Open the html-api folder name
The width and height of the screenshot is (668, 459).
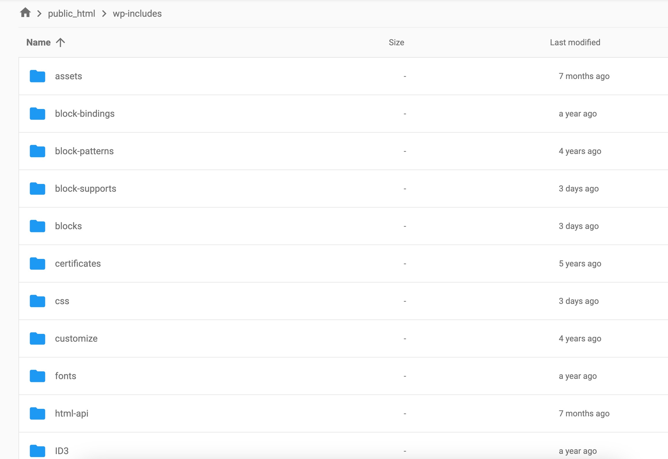tap(72, 413)
